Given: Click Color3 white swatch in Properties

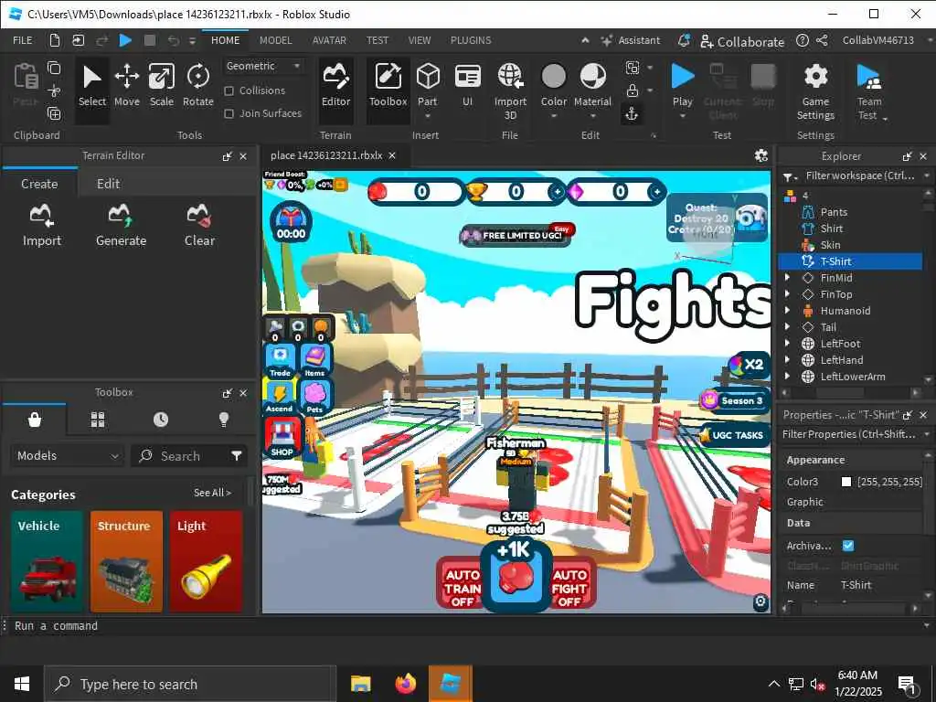Looking at the screenshot, I should click(846, 482).
